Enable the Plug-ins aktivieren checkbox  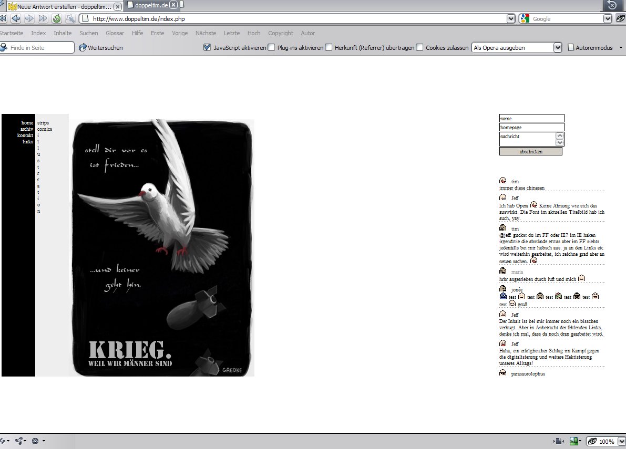pyautogui.click(x=271, y=48)
